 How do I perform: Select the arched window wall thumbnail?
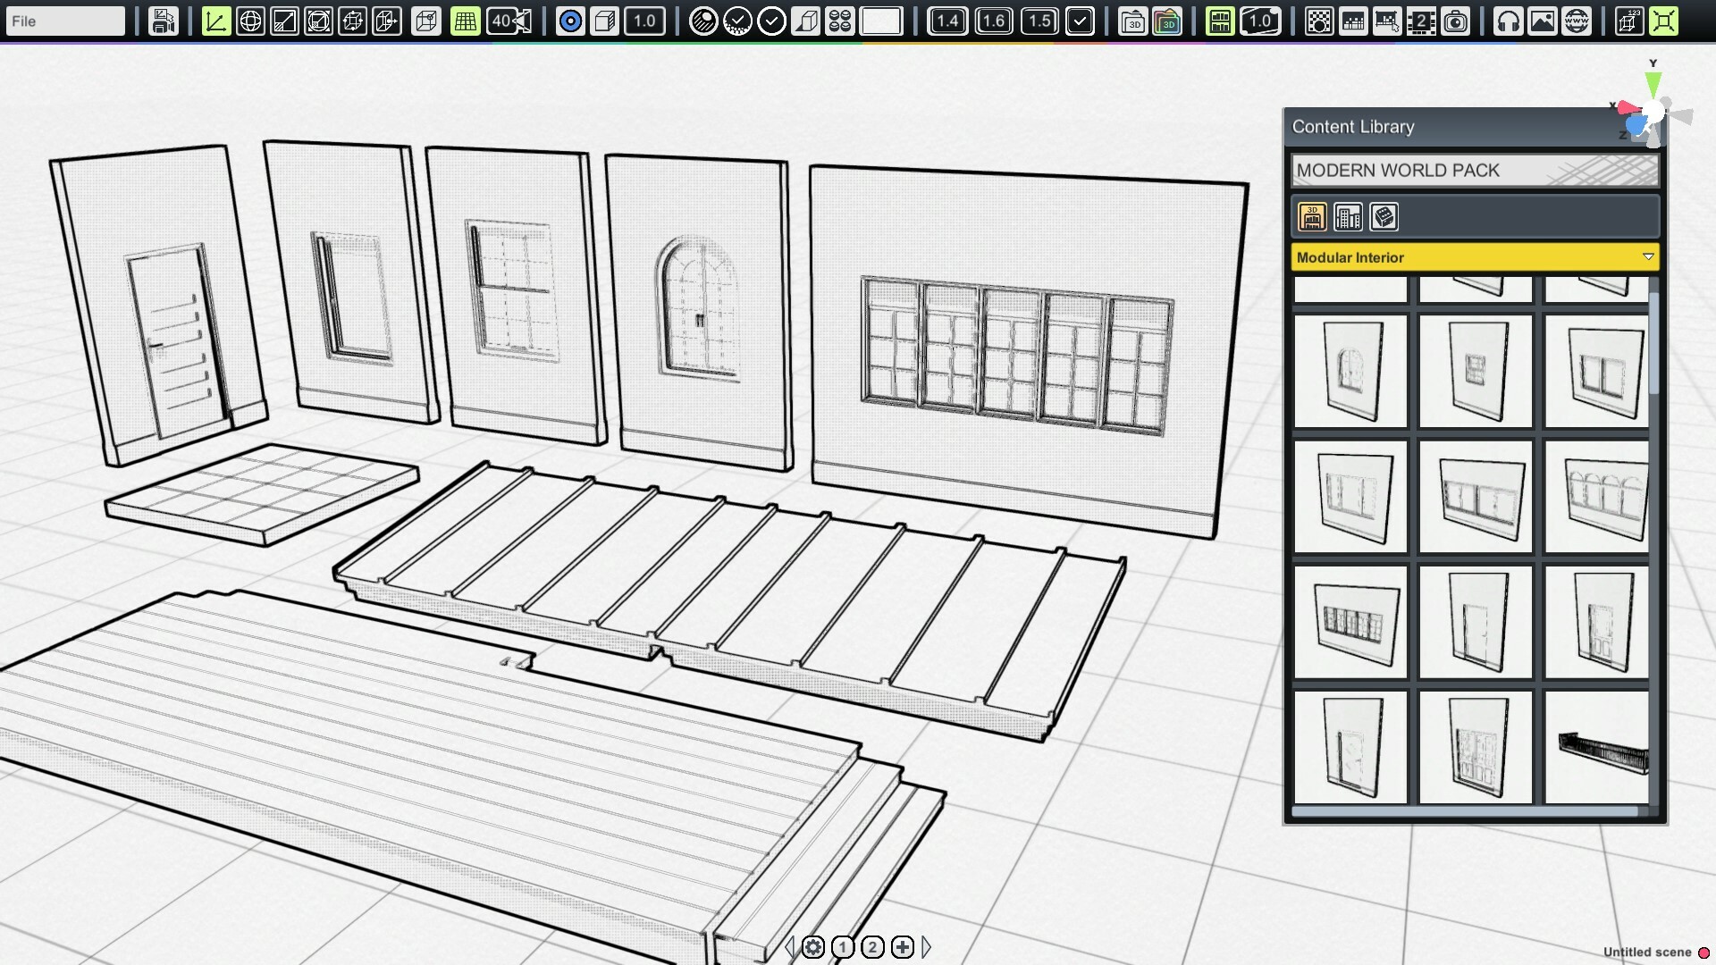tap(1350, 371)
